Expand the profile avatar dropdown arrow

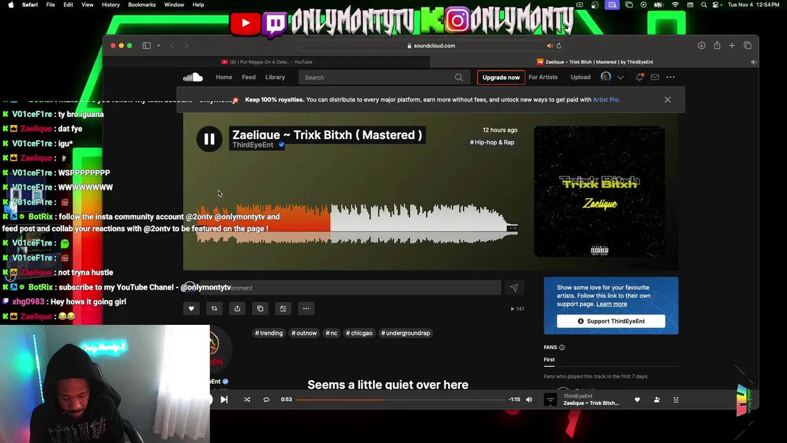pyautogui.click(x=620, y=78)
